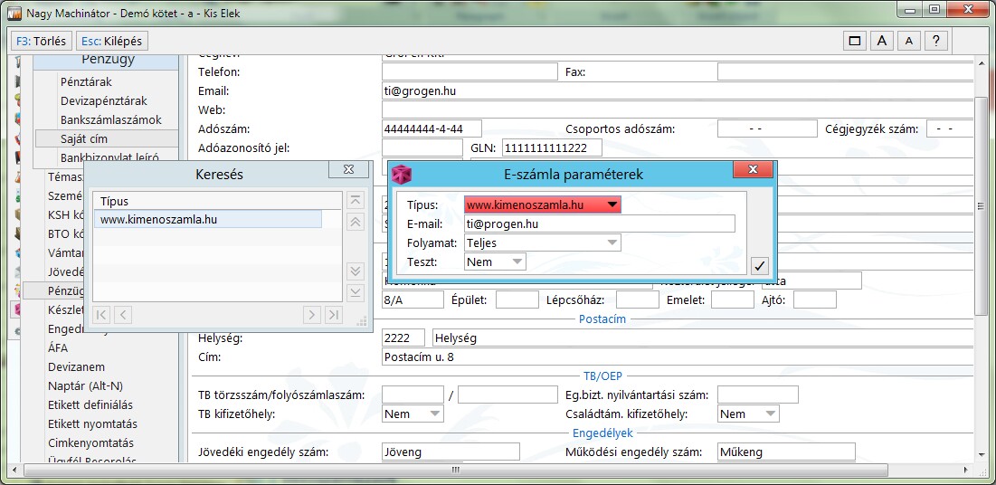Click the window layout rectangle icon

click(855, 41)
